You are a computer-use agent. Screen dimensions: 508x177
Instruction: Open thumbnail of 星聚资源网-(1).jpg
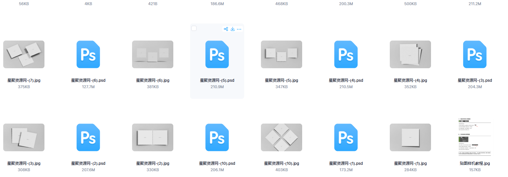point(410,137)
